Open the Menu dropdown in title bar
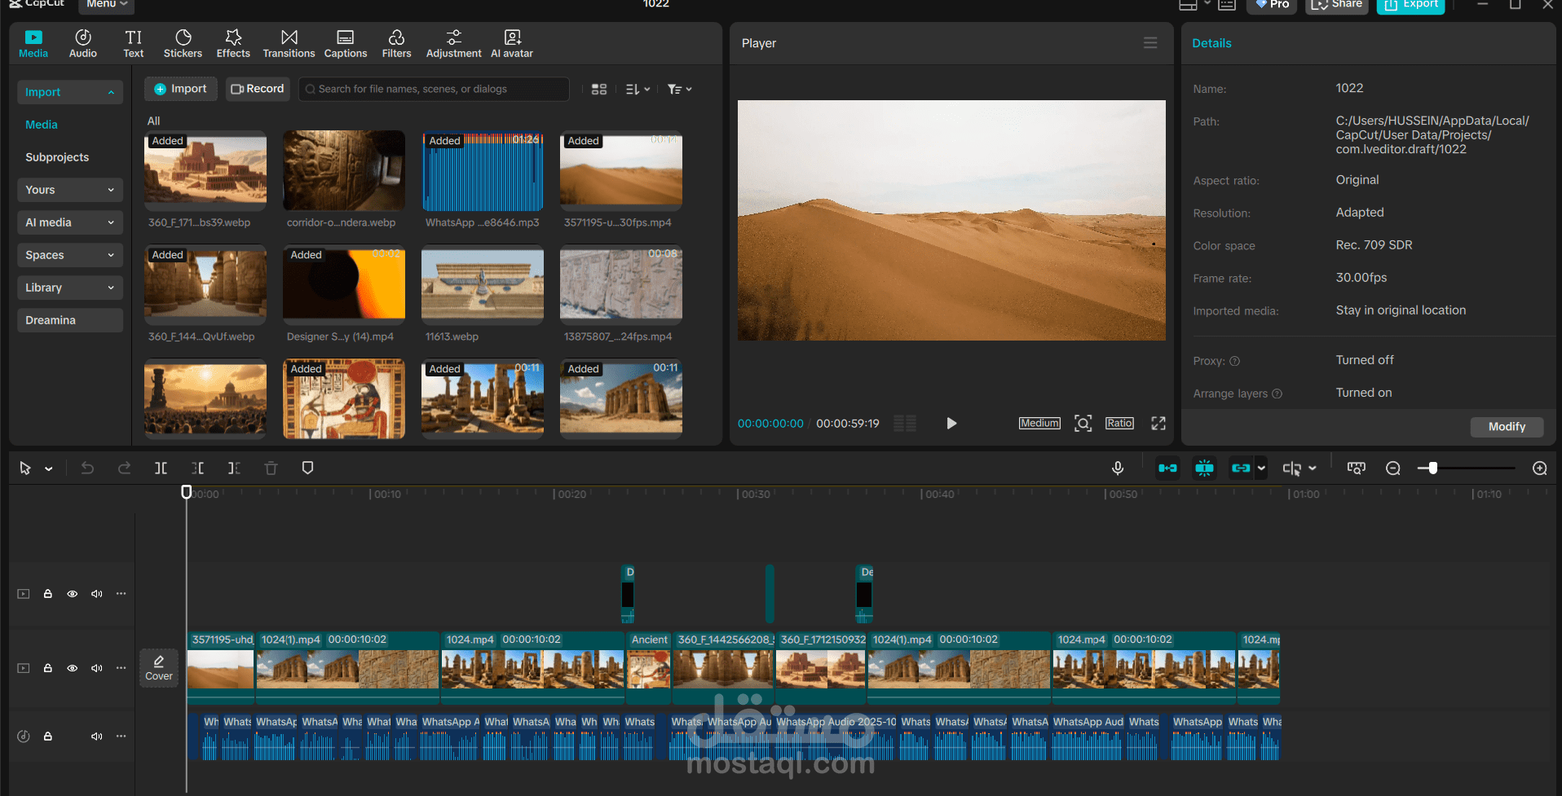The height and width of the screenshot is (796, 1562). coord(107,5)
